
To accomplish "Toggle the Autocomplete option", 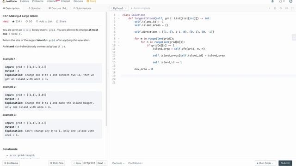I will [x=141, y=8].
